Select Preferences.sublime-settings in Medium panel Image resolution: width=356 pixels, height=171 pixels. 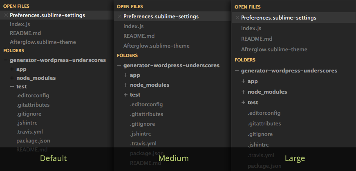click(161, 17)
